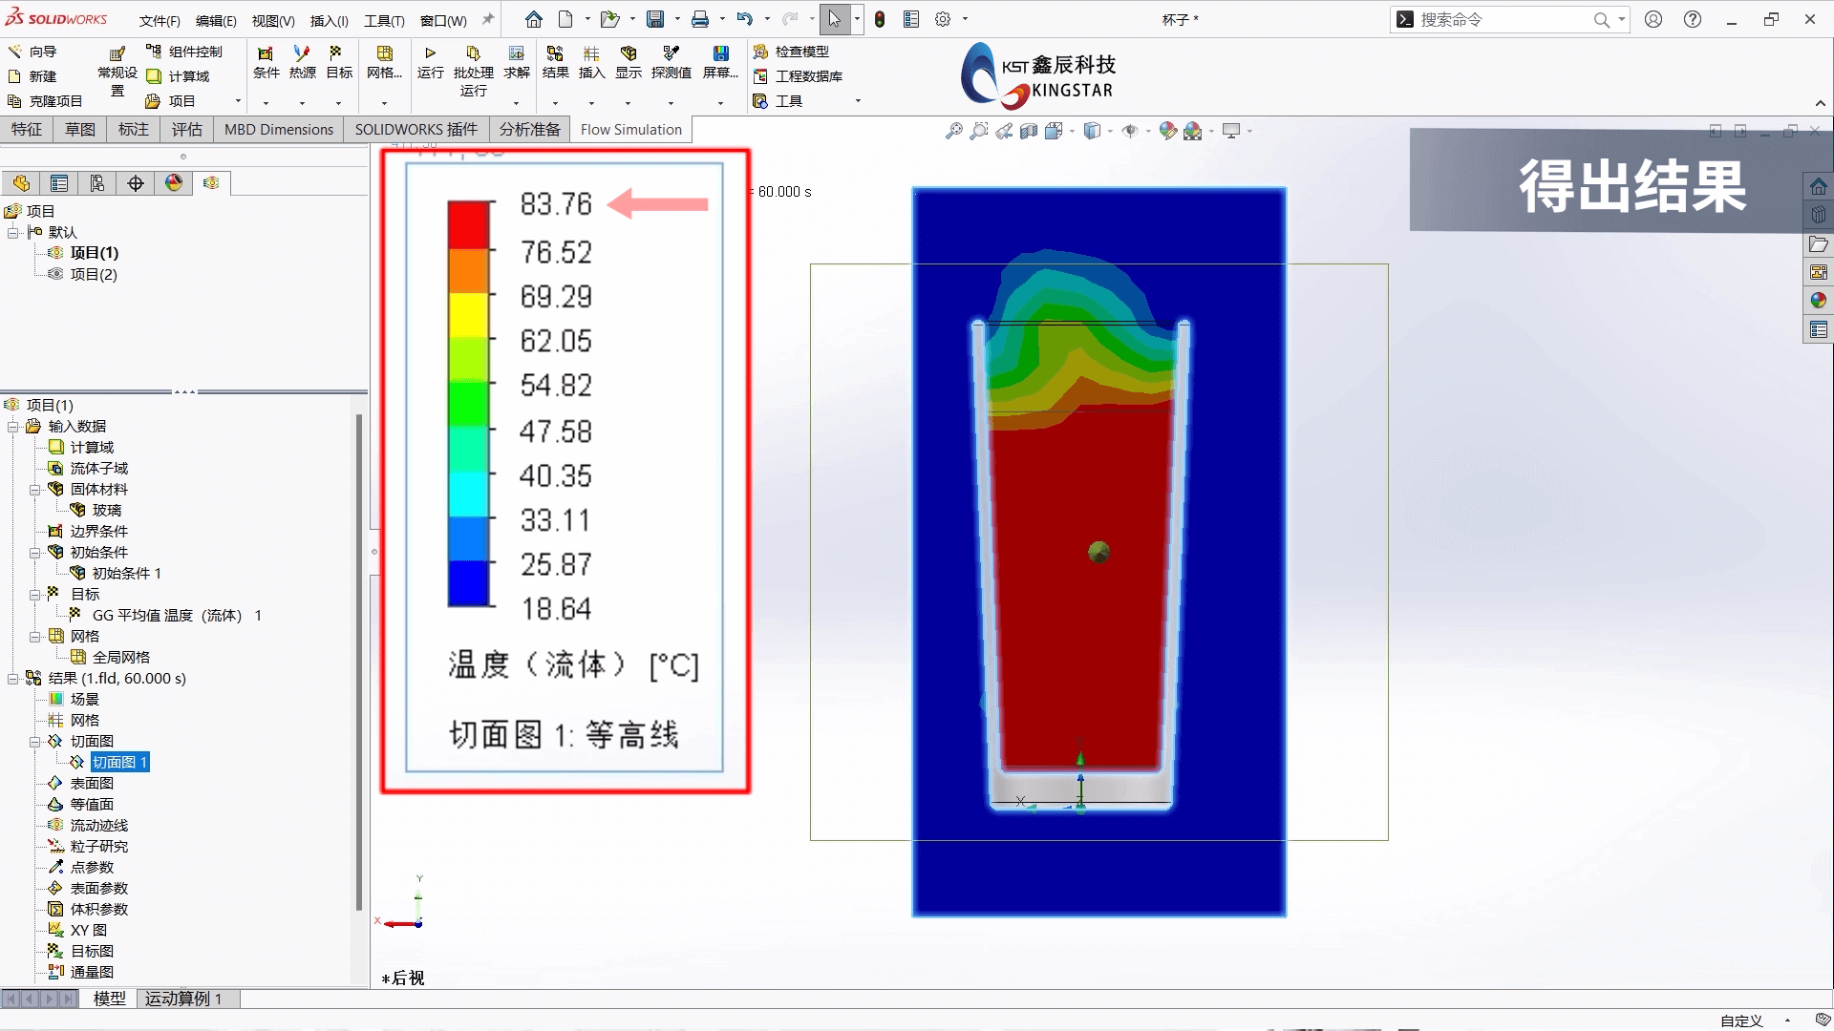The image size is (1834, 1031).
Task: Activate the 项目(2) configuration in the tree
Action: [x=95, y=274]
